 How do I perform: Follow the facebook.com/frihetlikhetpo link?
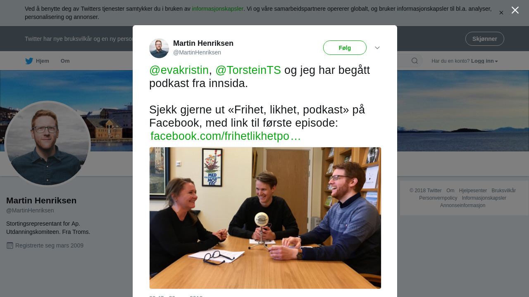point(226,136)
